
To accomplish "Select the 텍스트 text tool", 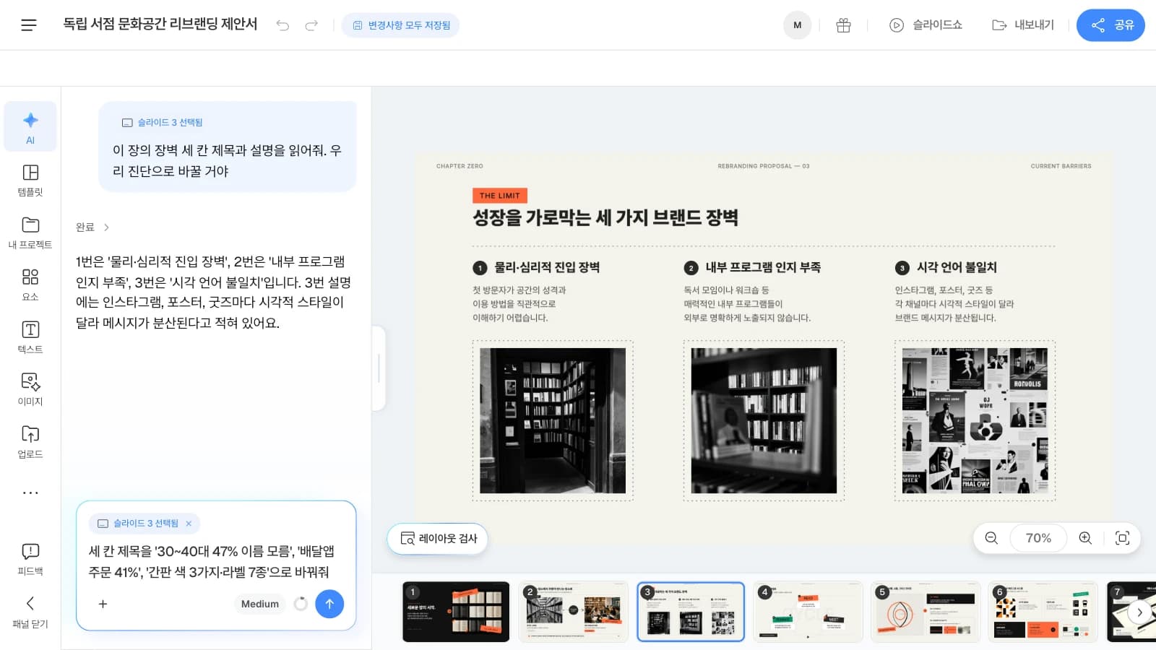I will tap(30, 337).
